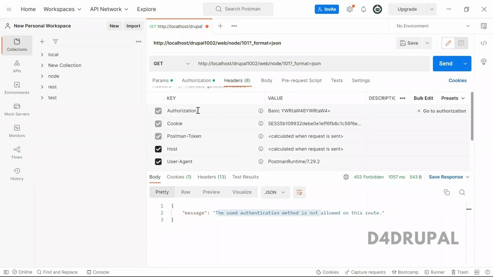This screenshot has height=277, width=493.
Task: Click the collections filter icon
Action: (x=55, y=42)
